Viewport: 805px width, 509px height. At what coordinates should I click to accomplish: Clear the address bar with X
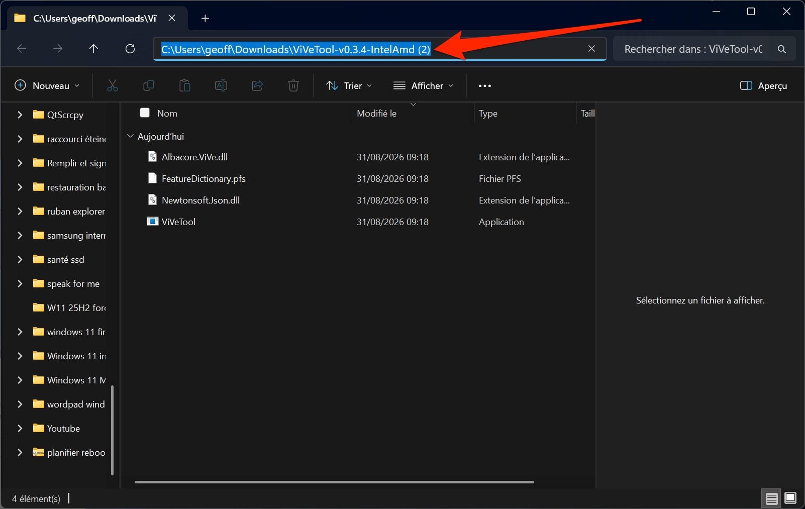591,49
